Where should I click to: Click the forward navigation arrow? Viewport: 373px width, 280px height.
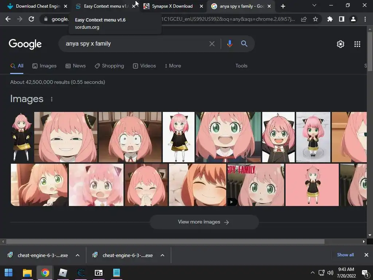[x=20, y=19]
